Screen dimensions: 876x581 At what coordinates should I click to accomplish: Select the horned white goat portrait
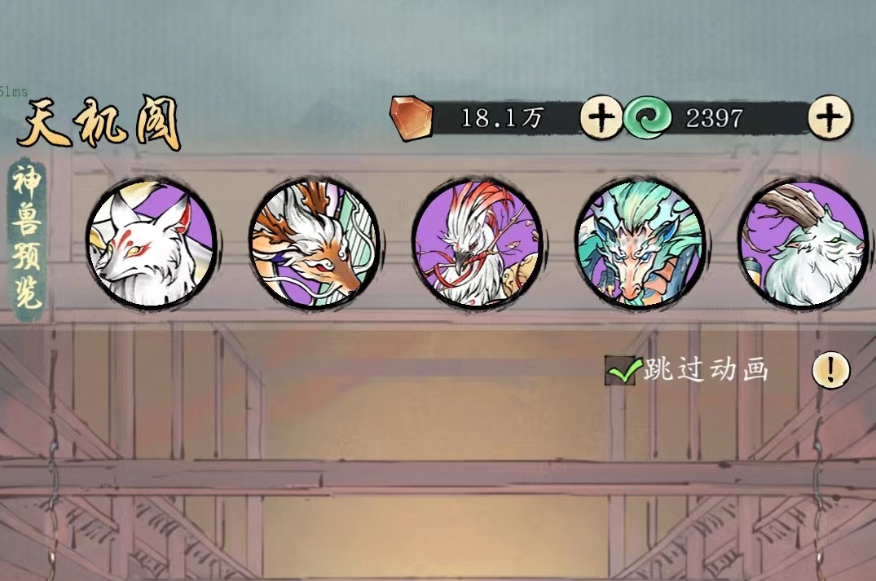[x=803, y=244]
